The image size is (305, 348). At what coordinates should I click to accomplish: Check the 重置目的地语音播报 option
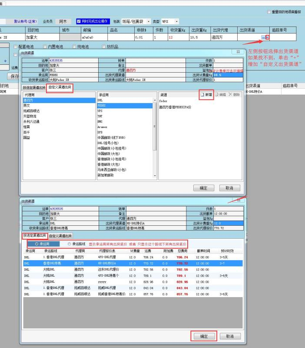coord(269,12)
